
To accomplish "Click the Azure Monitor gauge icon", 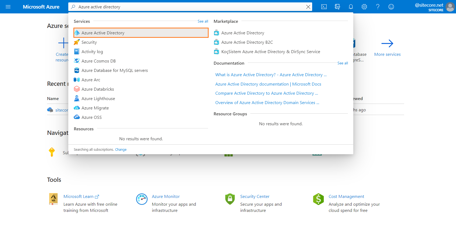I will (142, 199).
